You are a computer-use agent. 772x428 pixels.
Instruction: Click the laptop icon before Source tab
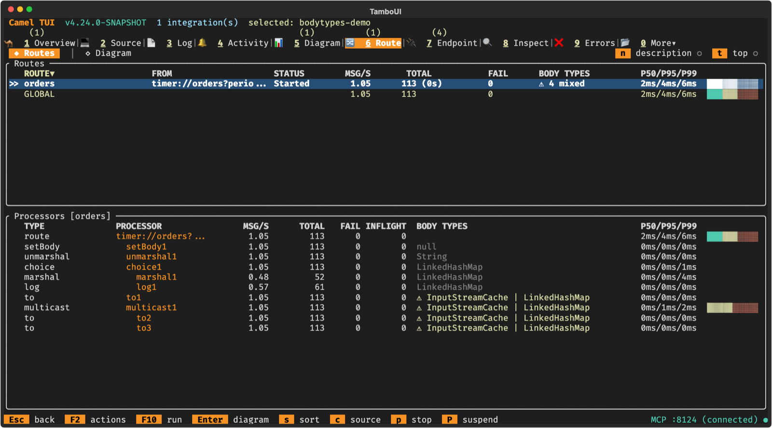(85, 43)
